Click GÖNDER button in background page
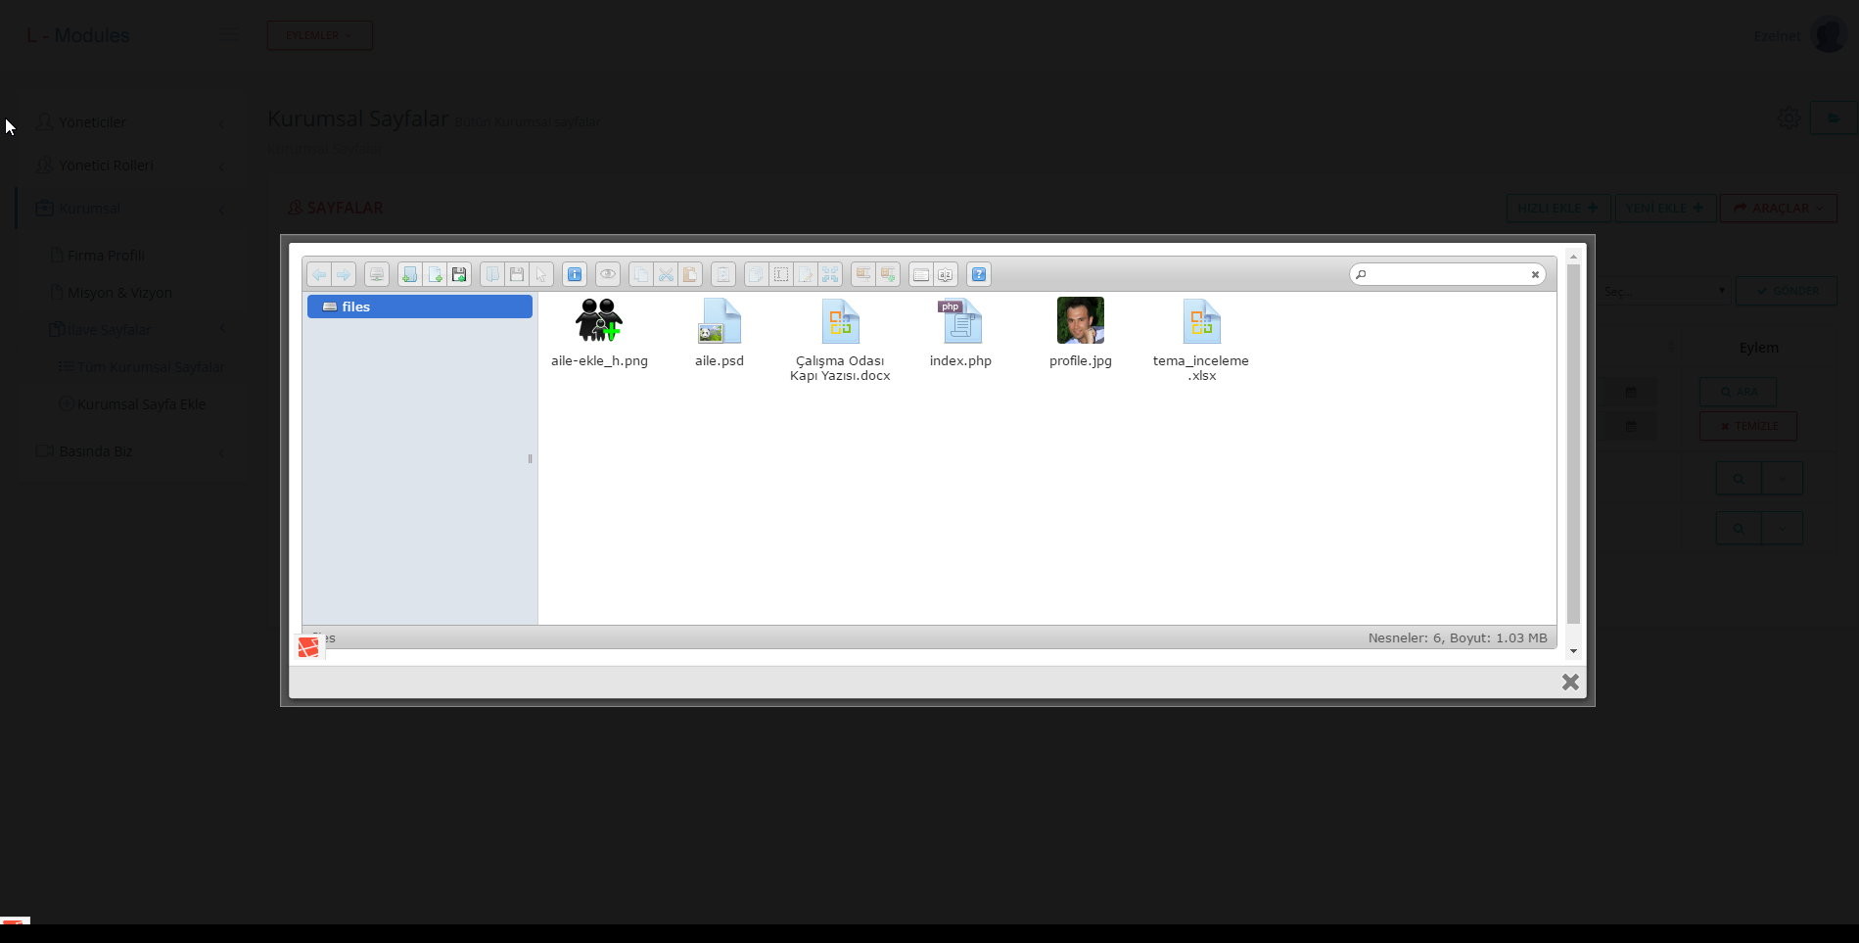Image resolution: width=1859 pixels, height=943 pixels. pyautogui.click(x=1787, y=291)
